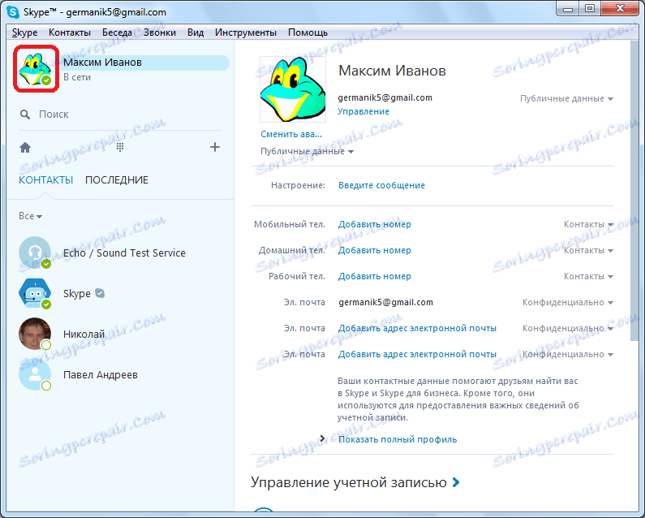Click Николай's contact photo
Image resolution: width=645 pixels, height=518 pixels.
(35, 334)
